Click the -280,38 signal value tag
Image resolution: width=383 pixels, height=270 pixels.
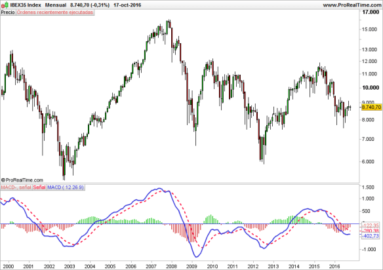click(371, 231)
